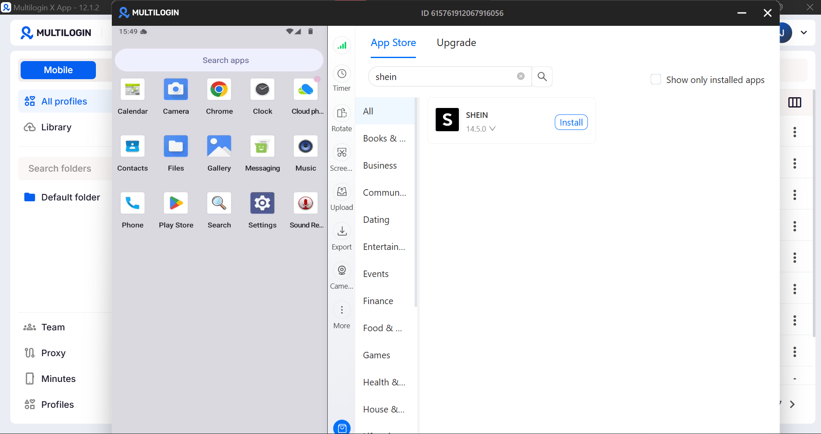Click the Export icon
This screenshot has width=821, height=434.
[x=341, y=231]
